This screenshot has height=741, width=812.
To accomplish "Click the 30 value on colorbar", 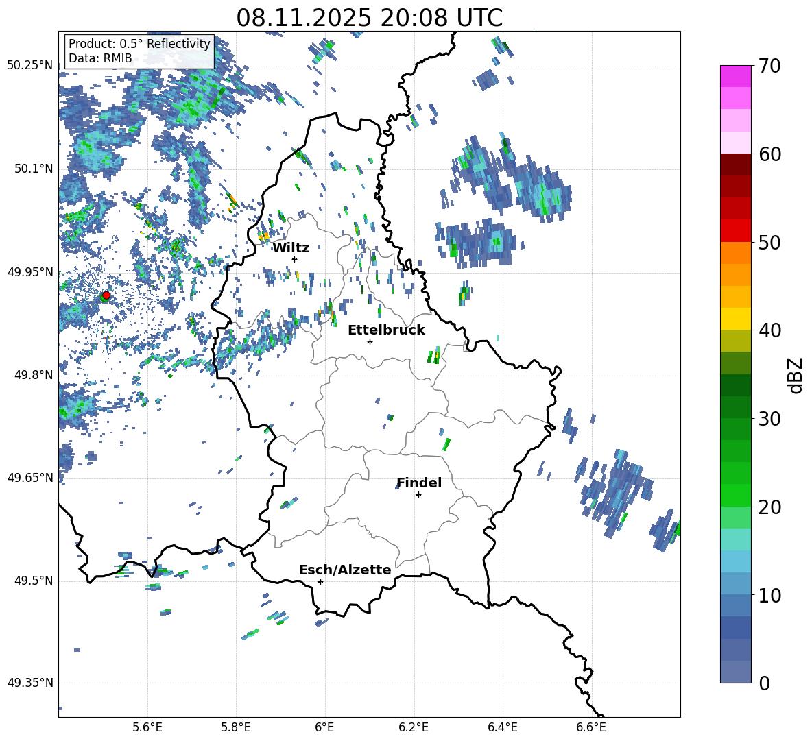I will (x=769, y=418).
